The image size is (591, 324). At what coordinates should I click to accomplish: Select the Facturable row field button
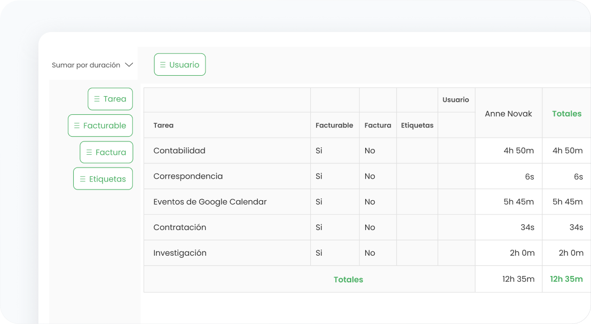point(100,125)
